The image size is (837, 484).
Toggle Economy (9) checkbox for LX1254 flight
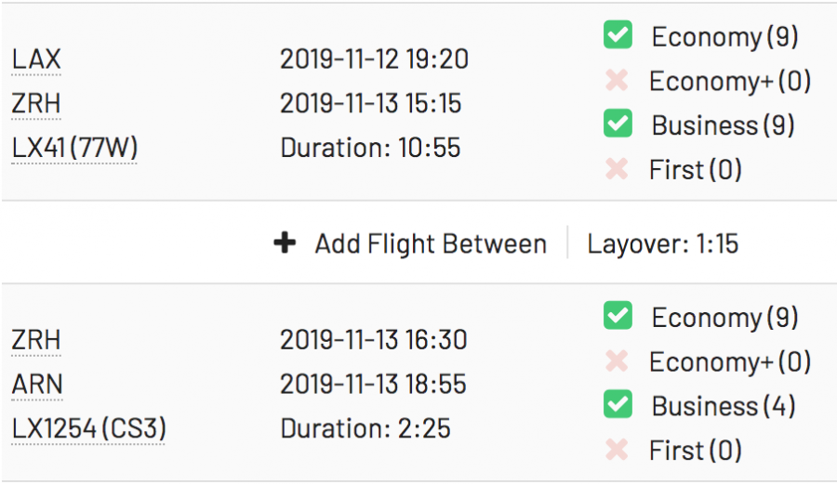pos(618,317)
